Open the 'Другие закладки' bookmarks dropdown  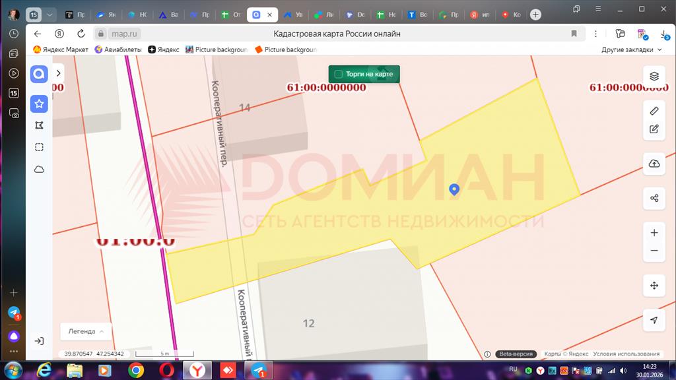pos(631,49)
